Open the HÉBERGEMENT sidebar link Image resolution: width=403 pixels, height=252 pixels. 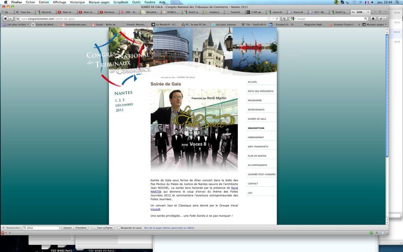pyautogui.click(x=256, y=137)
